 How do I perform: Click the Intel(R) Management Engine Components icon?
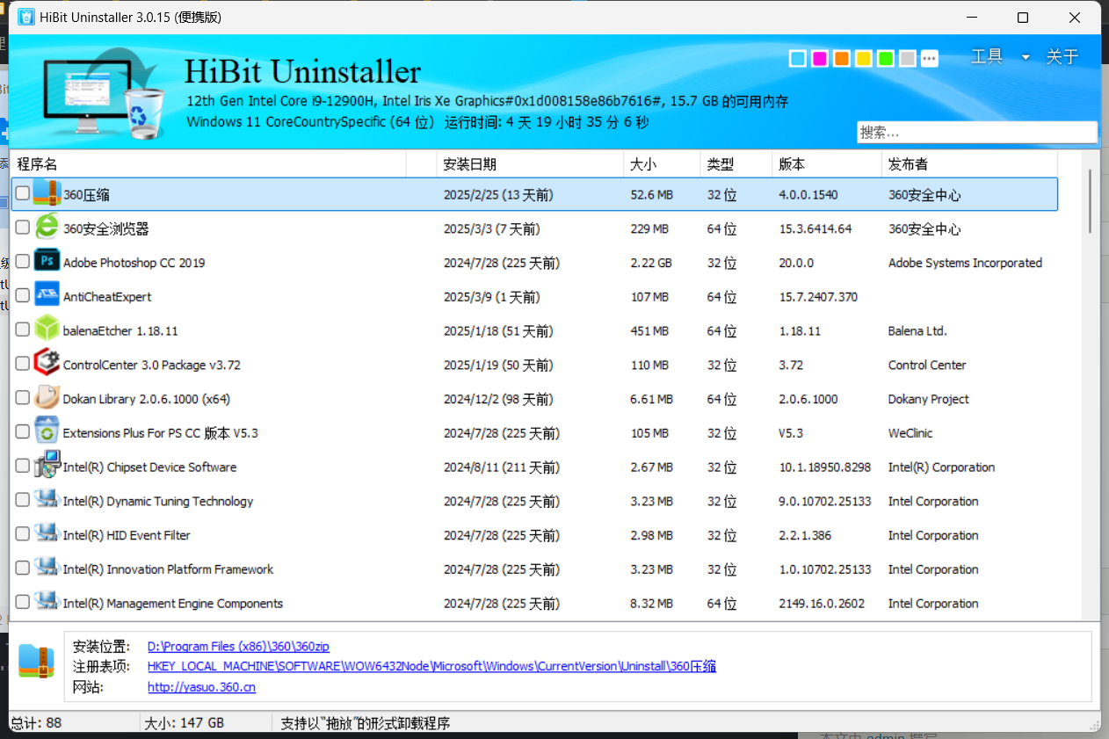click(47, 603)
